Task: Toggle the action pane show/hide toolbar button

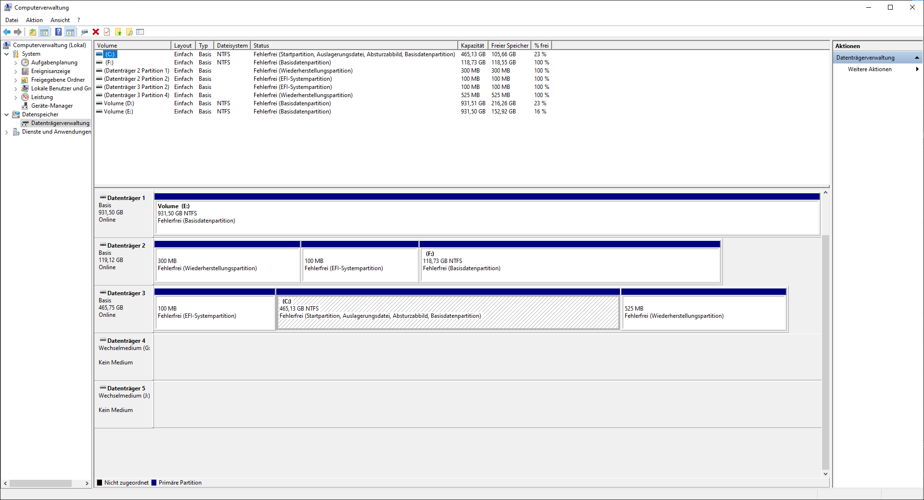Action: pos(70,32)
